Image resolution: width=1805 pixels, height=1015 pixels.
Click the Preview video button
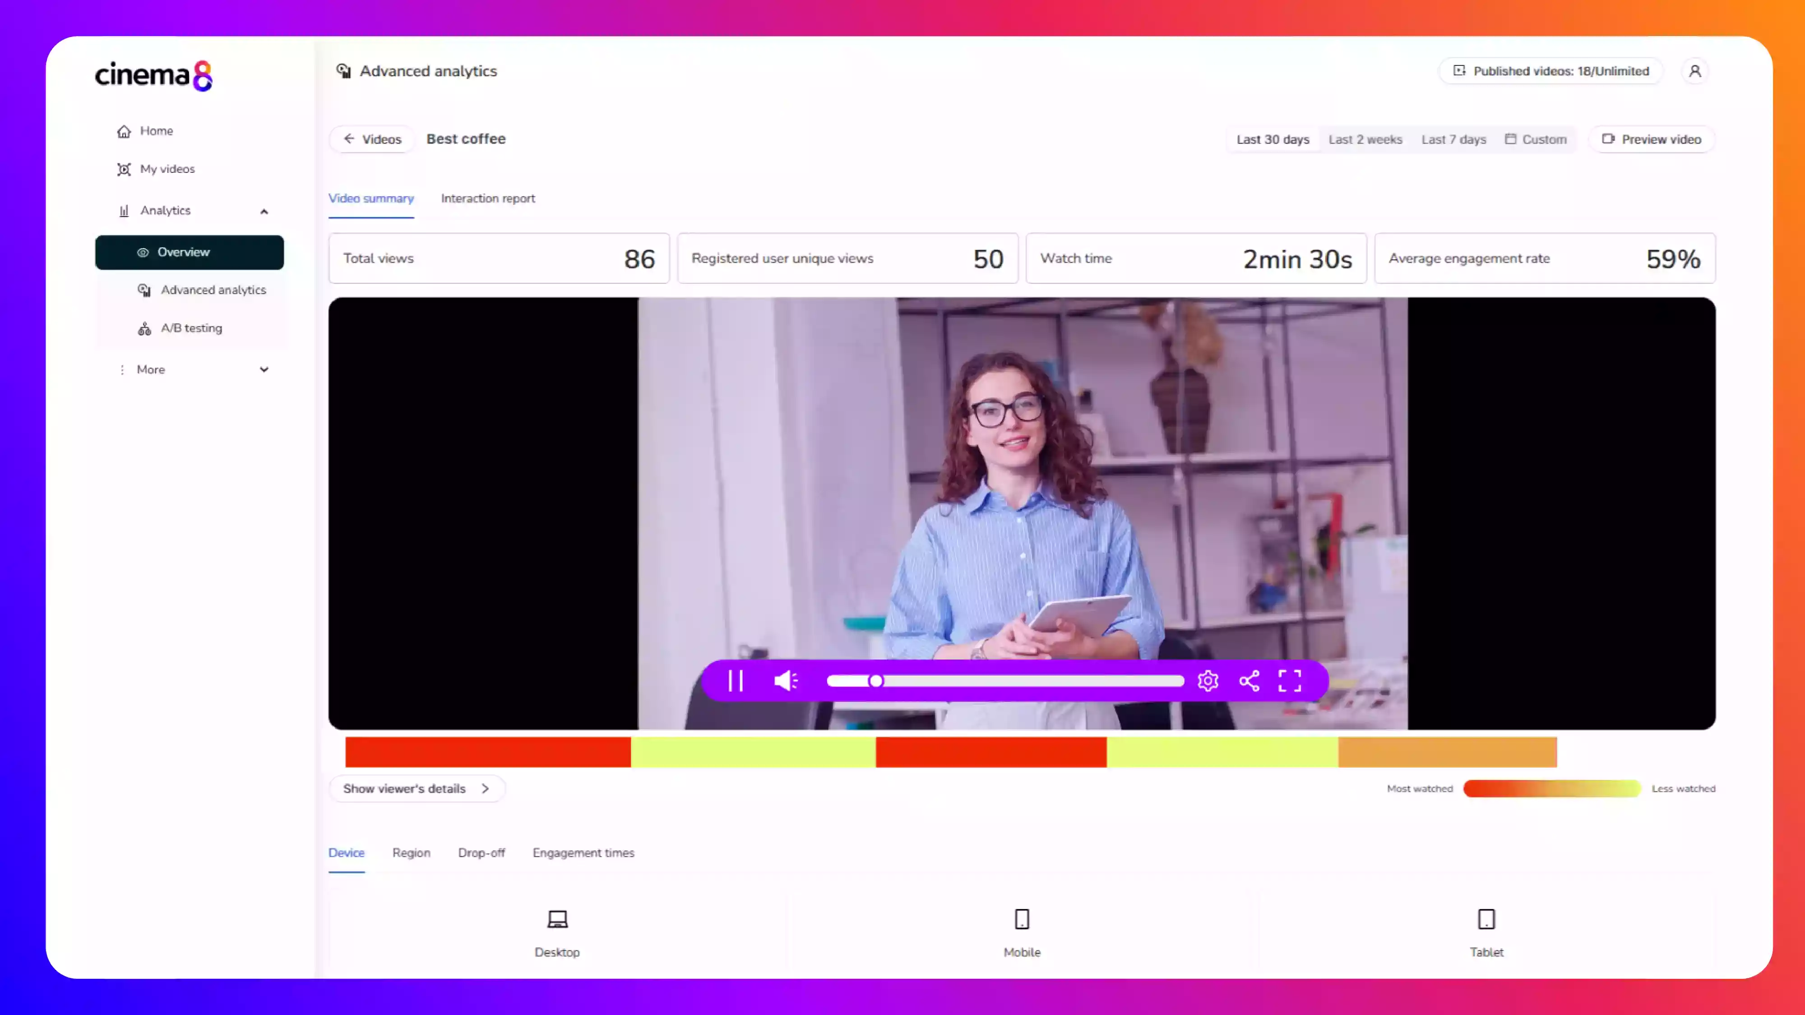point(1652,138)
